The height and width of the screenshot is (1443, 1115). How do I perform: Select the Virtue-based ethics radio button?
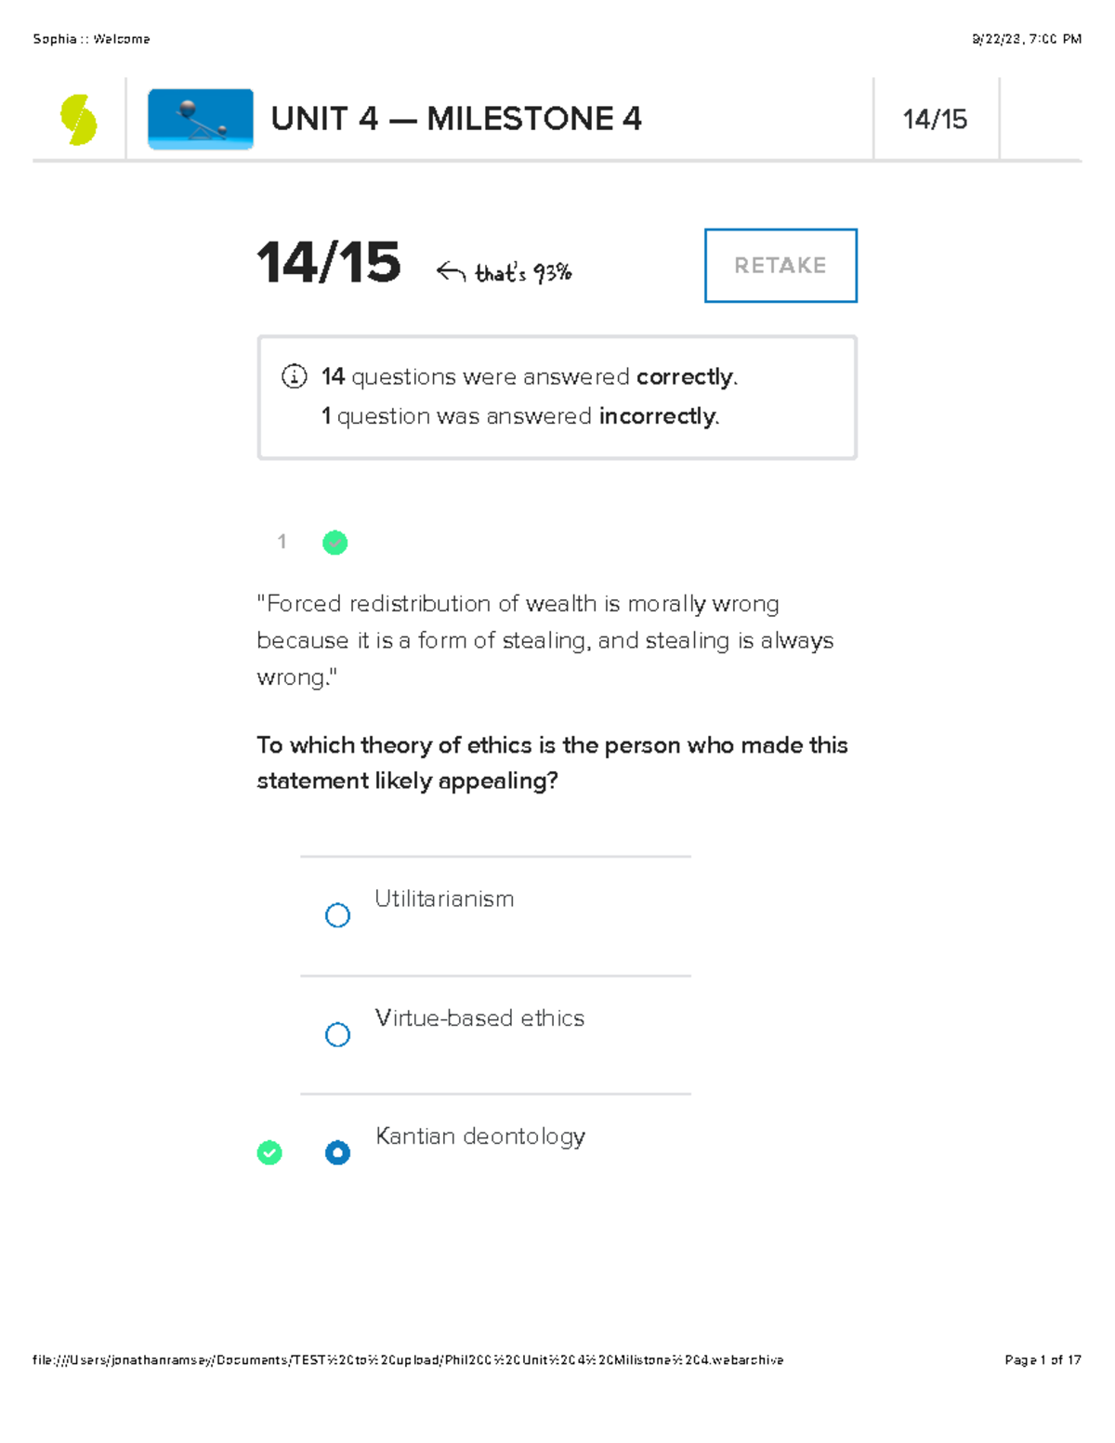point(337,1034)
